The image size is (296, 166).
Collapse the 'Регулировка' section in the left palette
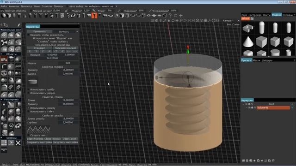click(1, 100)
